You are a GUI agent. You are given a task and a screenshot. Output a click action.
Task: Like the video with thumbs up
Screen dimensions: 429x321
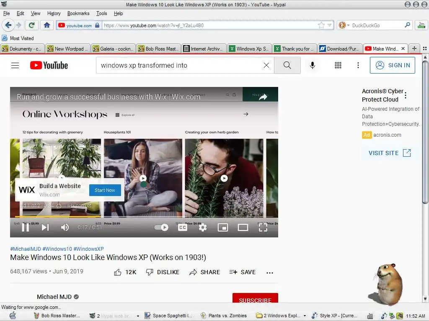click(125, 272)
